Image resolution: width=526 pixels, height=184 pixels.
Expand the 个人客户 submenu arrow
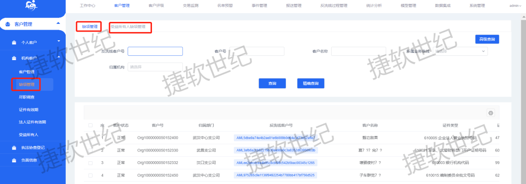tap(59, 41)
